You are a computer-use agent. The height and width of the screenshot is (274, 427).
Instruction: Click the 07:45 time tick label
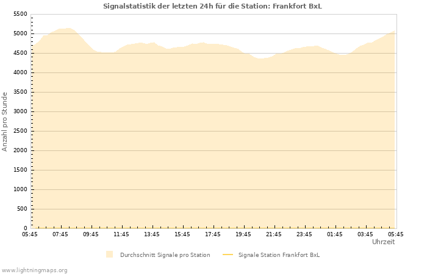(60, 234)
